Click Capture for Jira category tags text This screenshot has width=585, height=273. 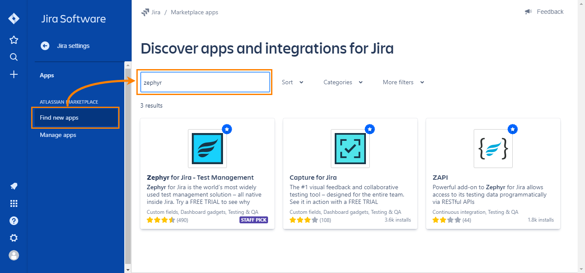coord(345,212)
